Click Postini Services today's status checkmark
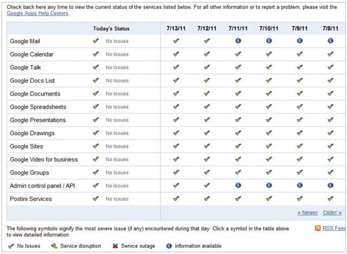347x254 pixels. click(x=96, y=199)
